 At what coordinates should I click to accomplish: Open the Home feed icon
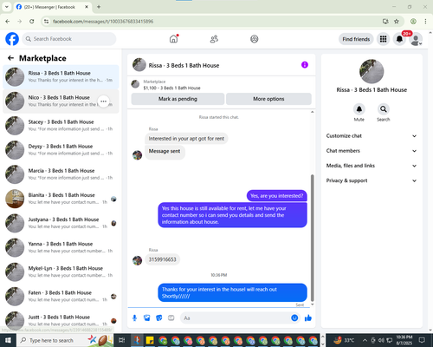pyautogui.click(x=173, y=39)
